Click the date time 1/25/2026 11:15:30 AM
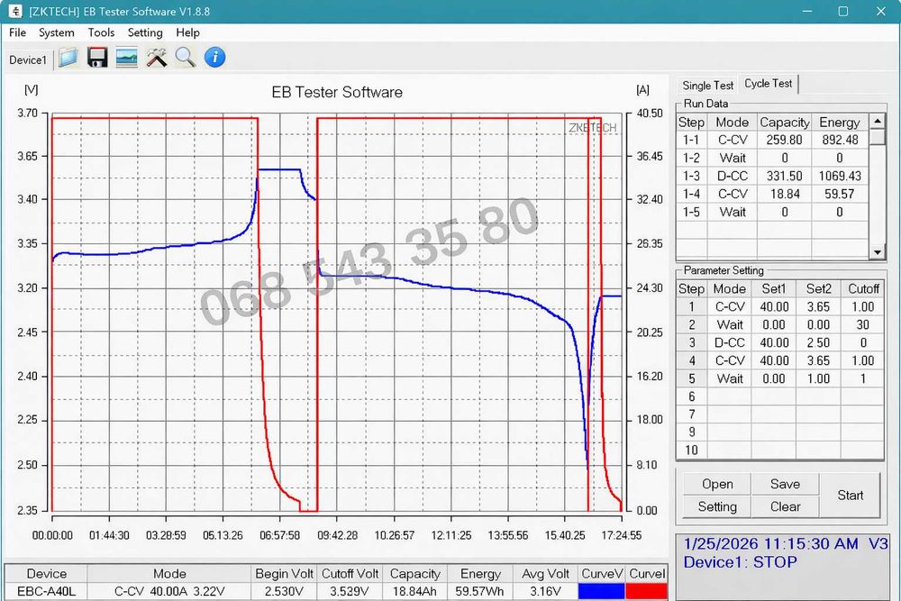 pos(770,543)
